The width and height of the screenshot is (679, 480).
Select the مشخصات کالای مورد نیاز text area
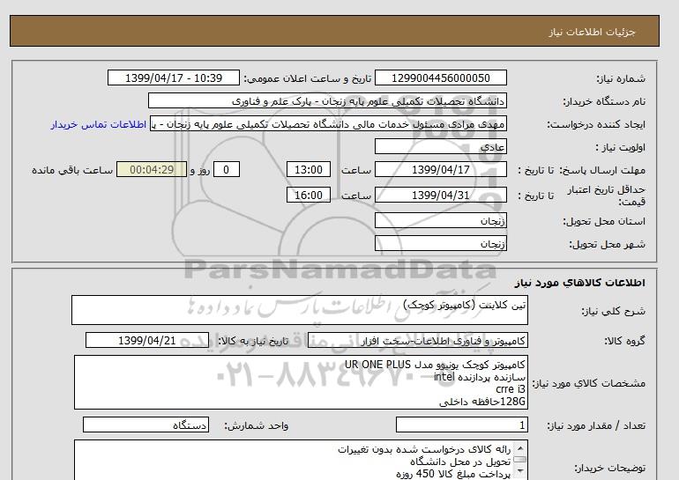pyautogui.click(x=301, y=382)
